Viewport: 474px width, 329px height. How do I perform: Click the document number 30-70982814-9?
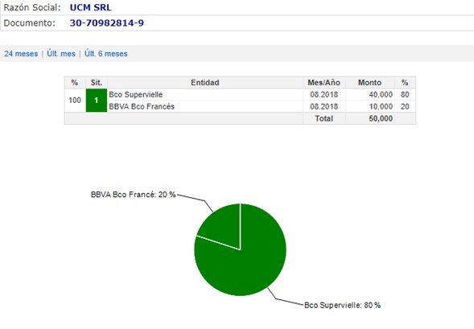point(107,23)
